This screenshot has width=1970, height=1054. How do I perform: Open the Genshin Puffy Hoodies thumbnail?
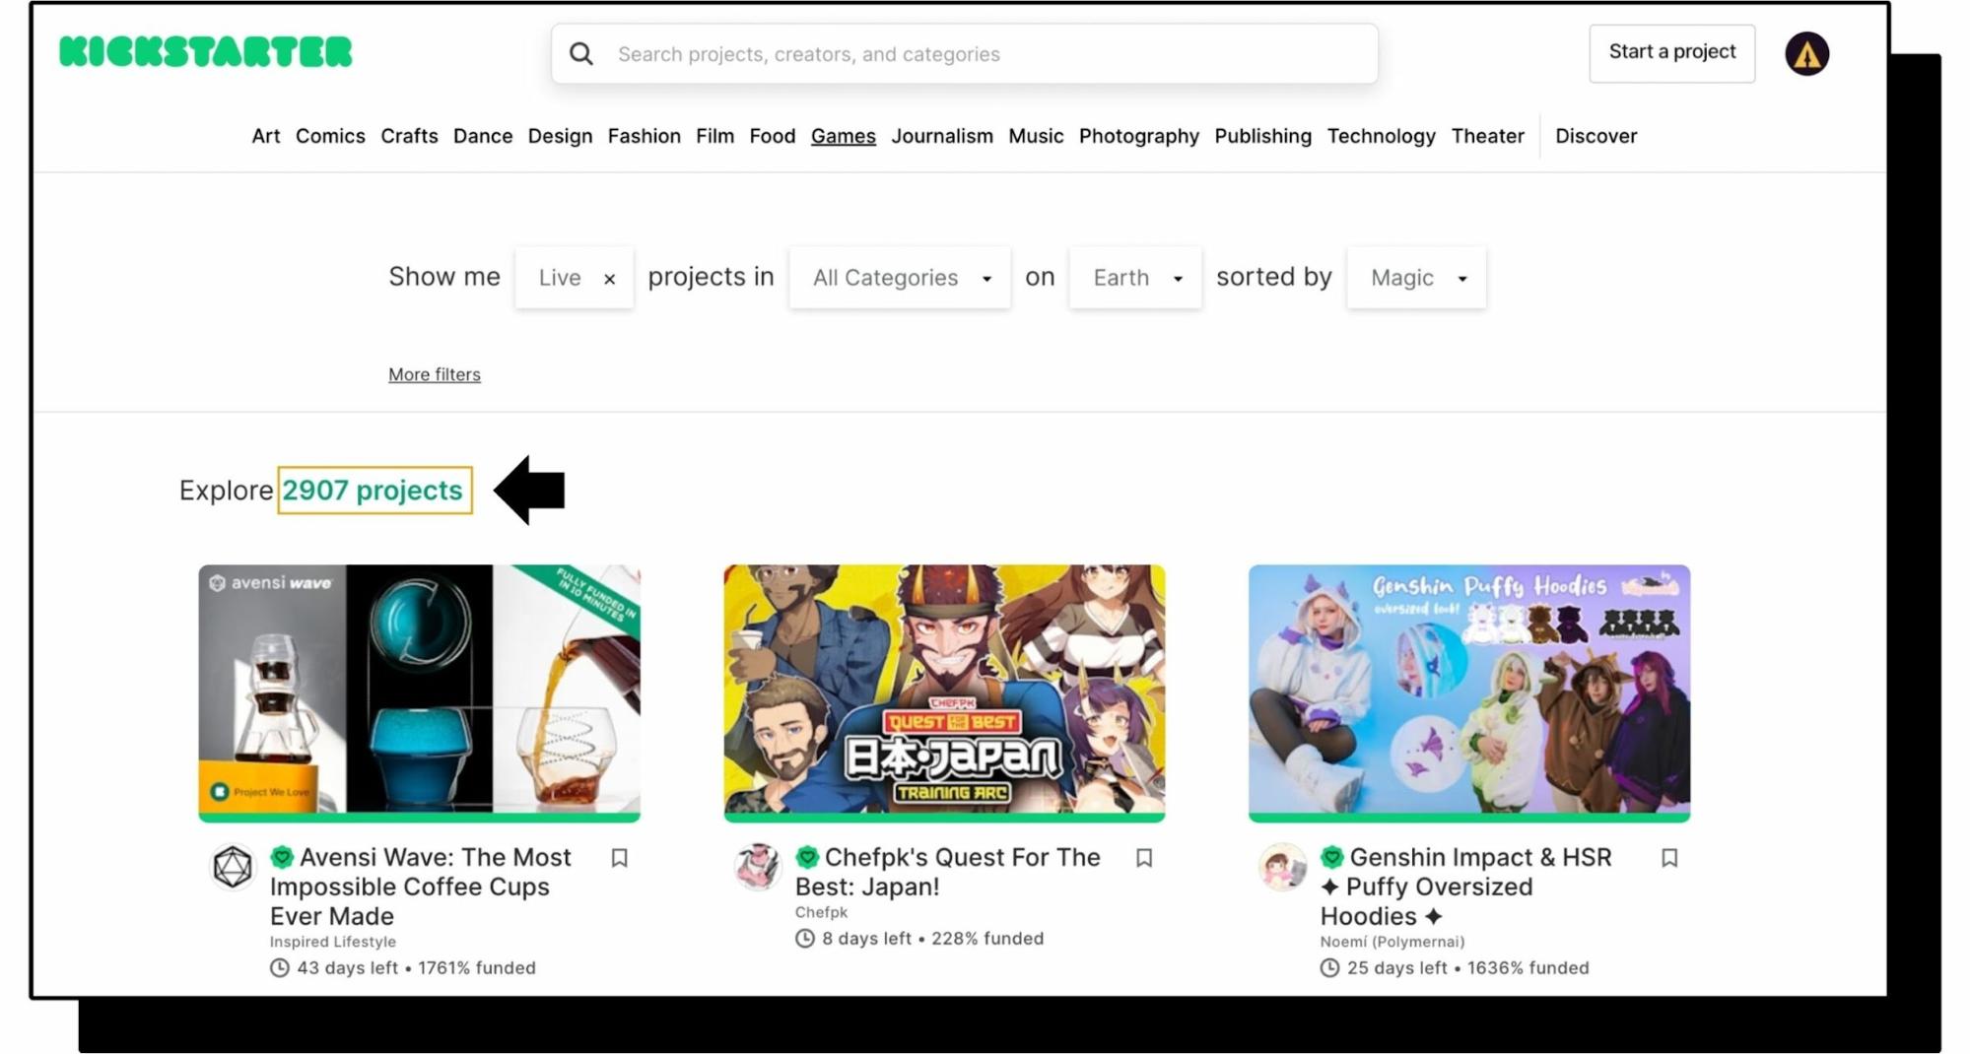tap(1469, 689)
